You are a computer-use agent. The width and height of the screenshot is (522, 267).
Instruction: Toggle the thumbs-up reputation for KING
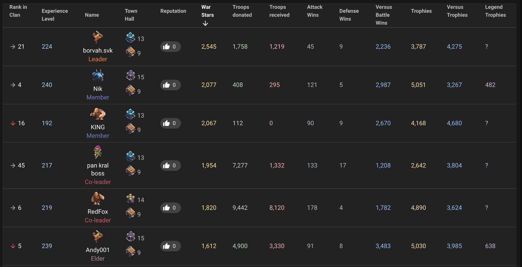pos(170,123)
